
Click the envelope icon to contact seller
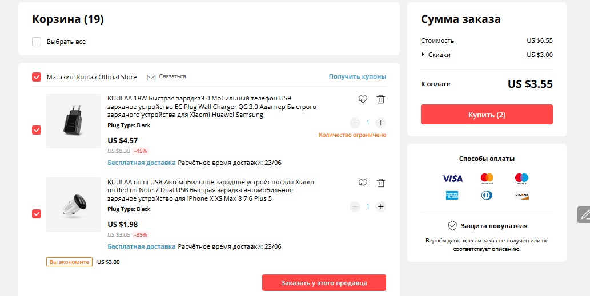(x=151, y=77)
